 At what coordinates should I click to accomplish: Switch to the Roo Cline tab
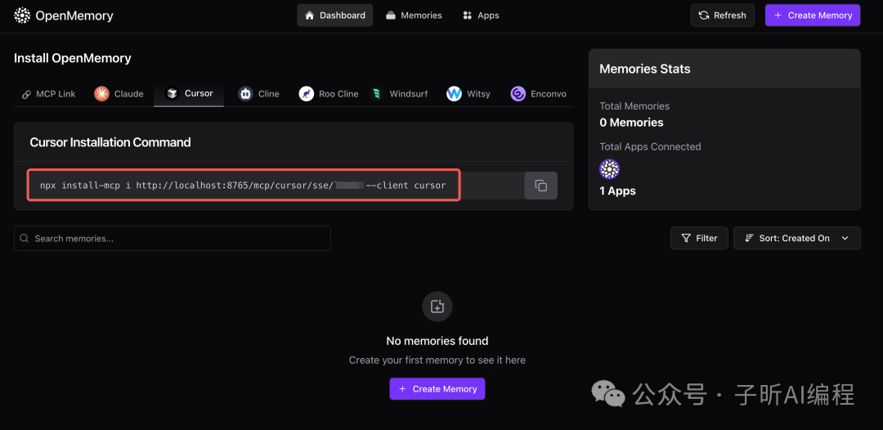[x=329, y=94]
